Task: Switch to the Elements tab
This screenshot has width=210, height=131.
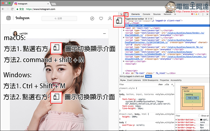Action: [x=135, y=14]
